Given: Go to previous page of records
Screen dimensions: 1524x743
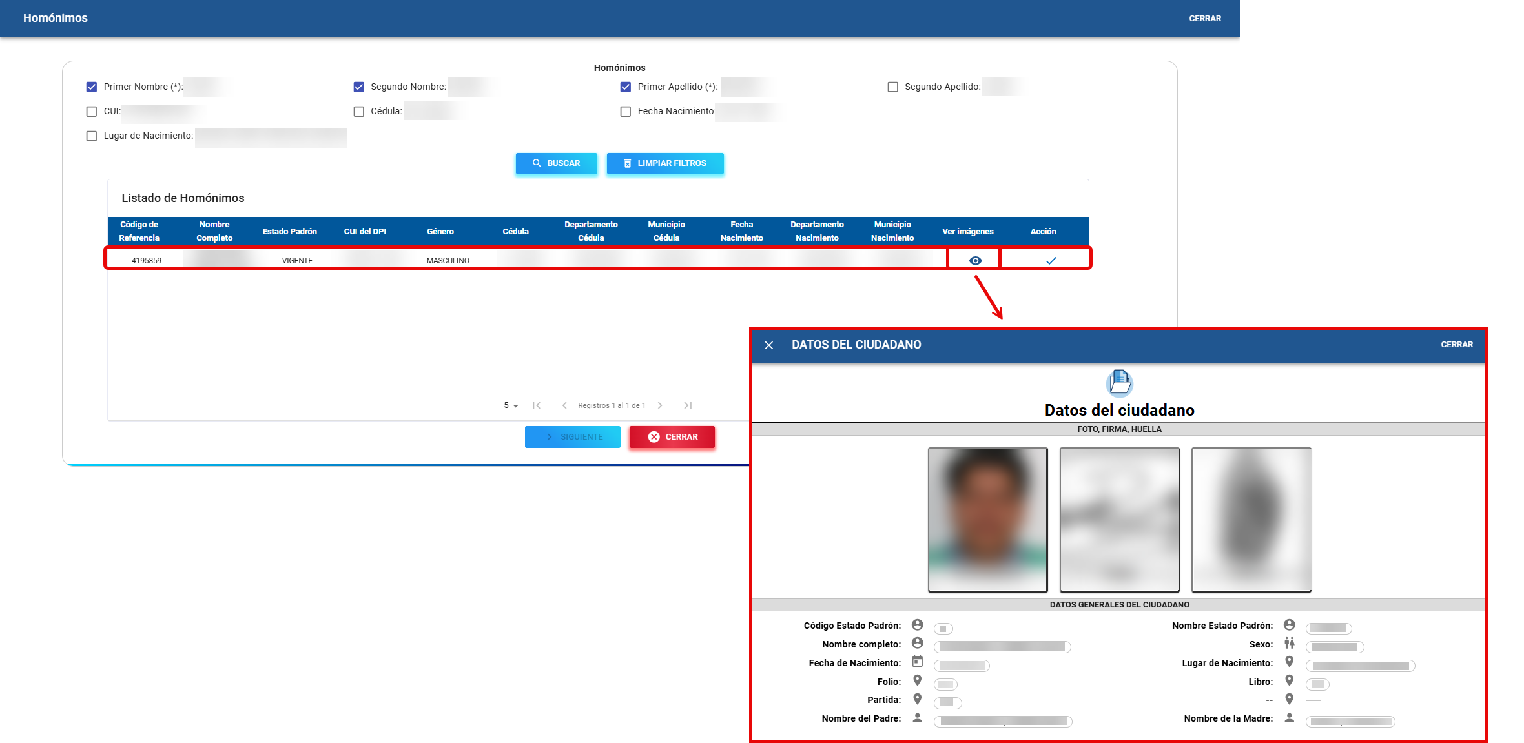Looking at the screenshot, I should pos(564,405).
